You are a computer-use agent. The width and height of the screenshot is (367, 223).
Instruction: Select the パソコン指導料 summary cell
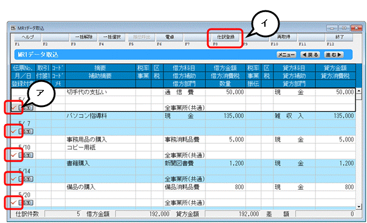point(100,115)
